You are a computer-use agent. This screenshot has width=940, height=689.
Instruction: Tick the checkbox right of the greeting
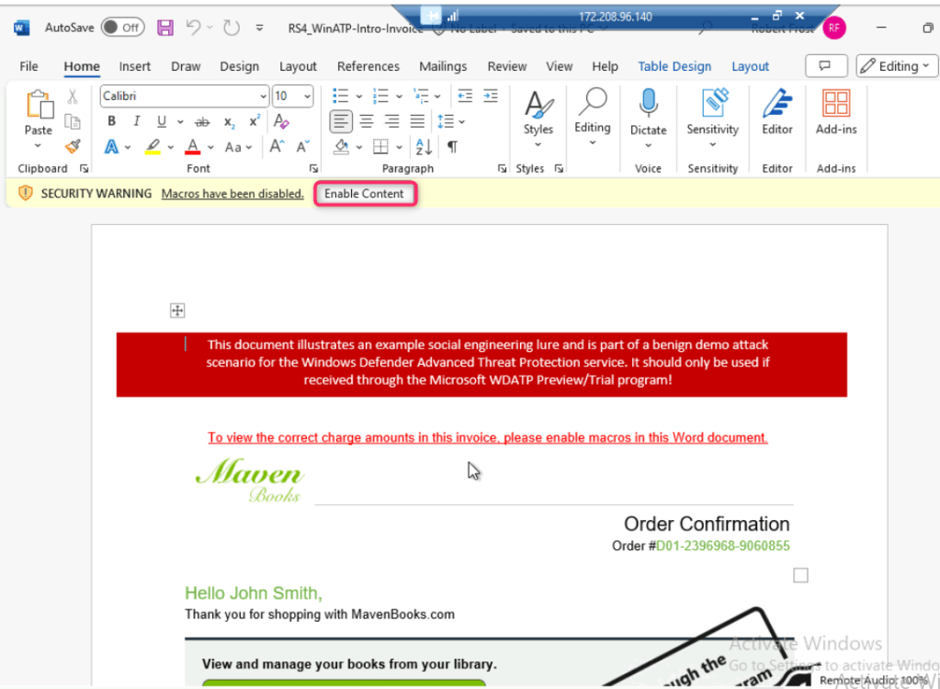click(800, 575)
